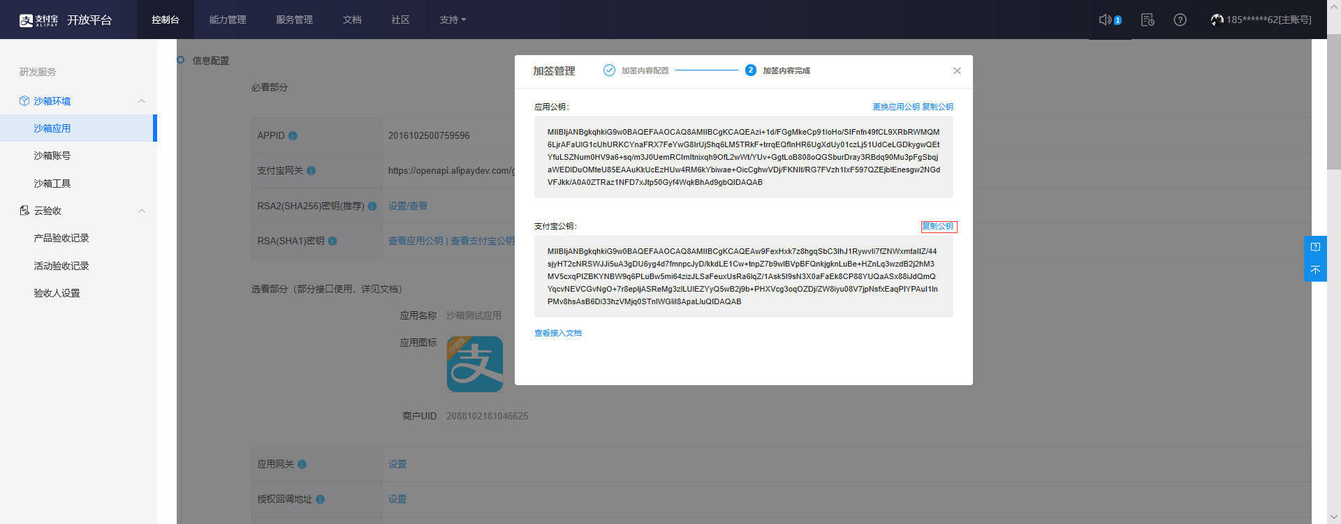Click the 应用公钥 key text box
The image size is (1341, 524).
click(x=744, y=157)
